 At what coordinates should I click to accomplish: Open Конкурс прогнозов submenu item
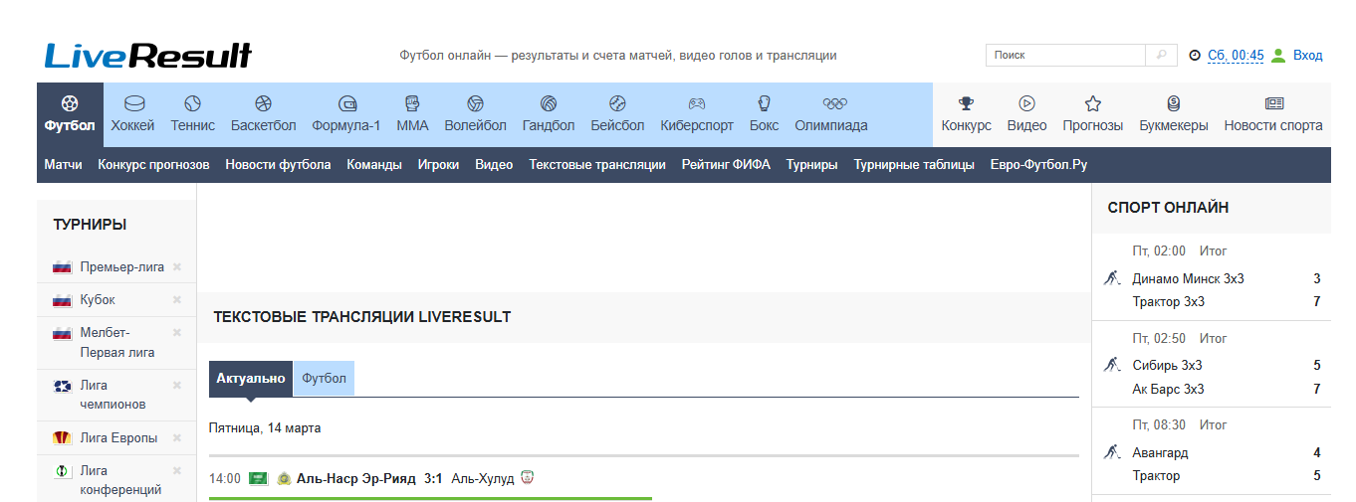point(153,165)
